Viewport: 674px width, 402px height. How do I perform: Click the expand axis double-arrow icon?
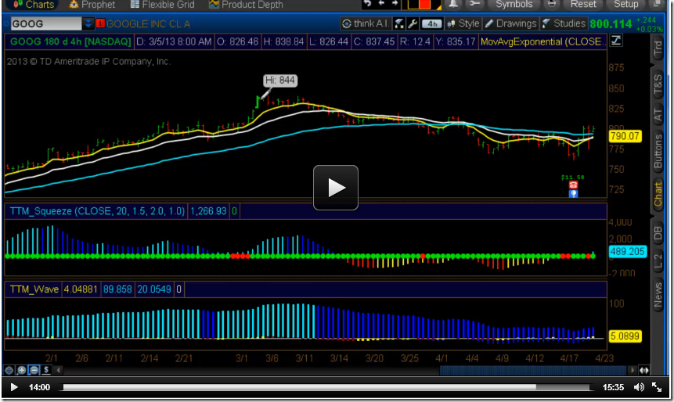(644, 370)
